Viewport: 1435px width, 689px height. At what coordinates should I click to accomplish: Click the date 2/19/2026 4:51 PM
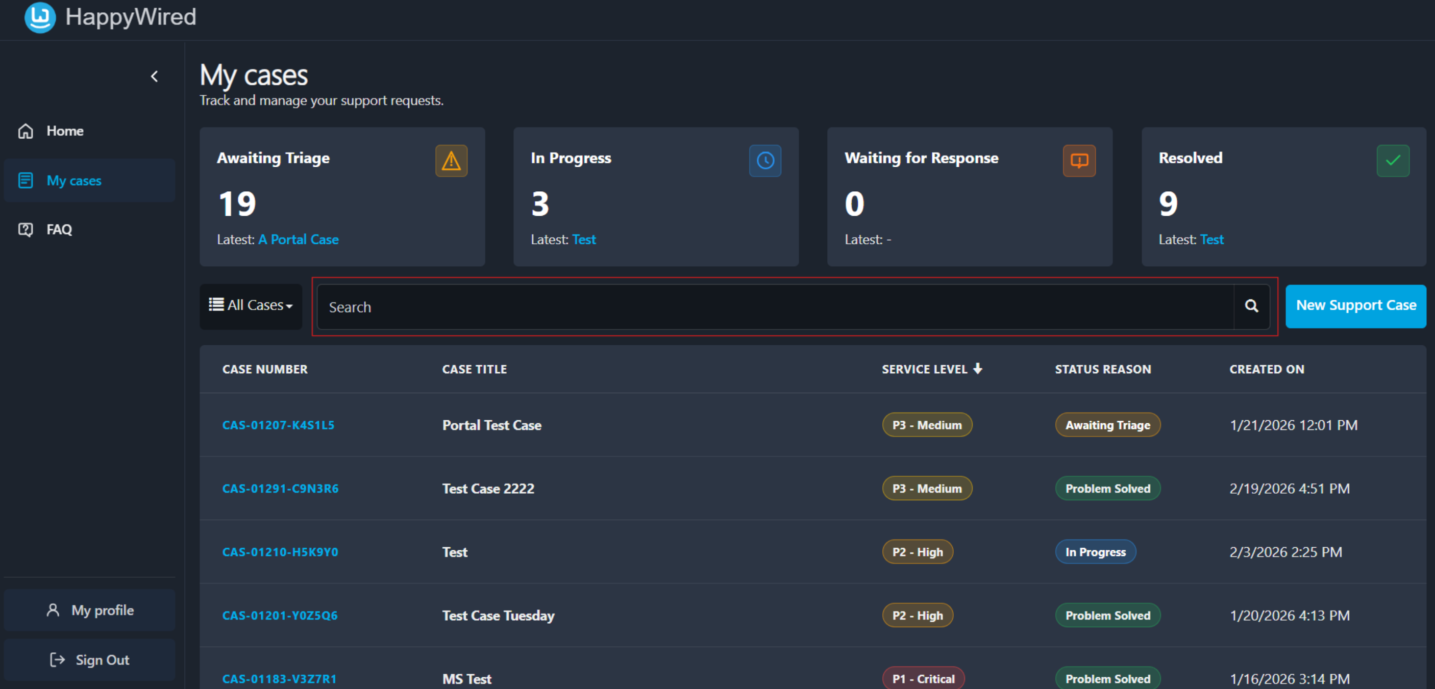(x=1290, y=489)
